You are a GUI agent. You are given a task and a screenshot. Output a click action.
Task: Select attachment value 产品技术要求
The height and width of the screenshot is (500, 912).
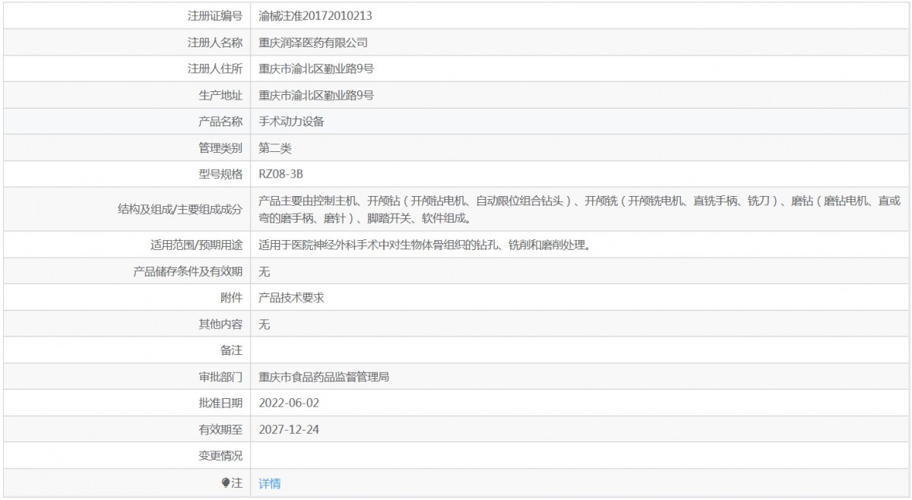pyautogui.click(x=292, y=298)
